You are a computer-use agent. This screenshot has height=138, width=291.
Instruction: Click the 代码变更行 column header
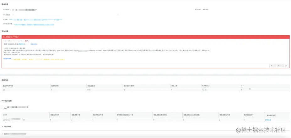coord(91,86)
